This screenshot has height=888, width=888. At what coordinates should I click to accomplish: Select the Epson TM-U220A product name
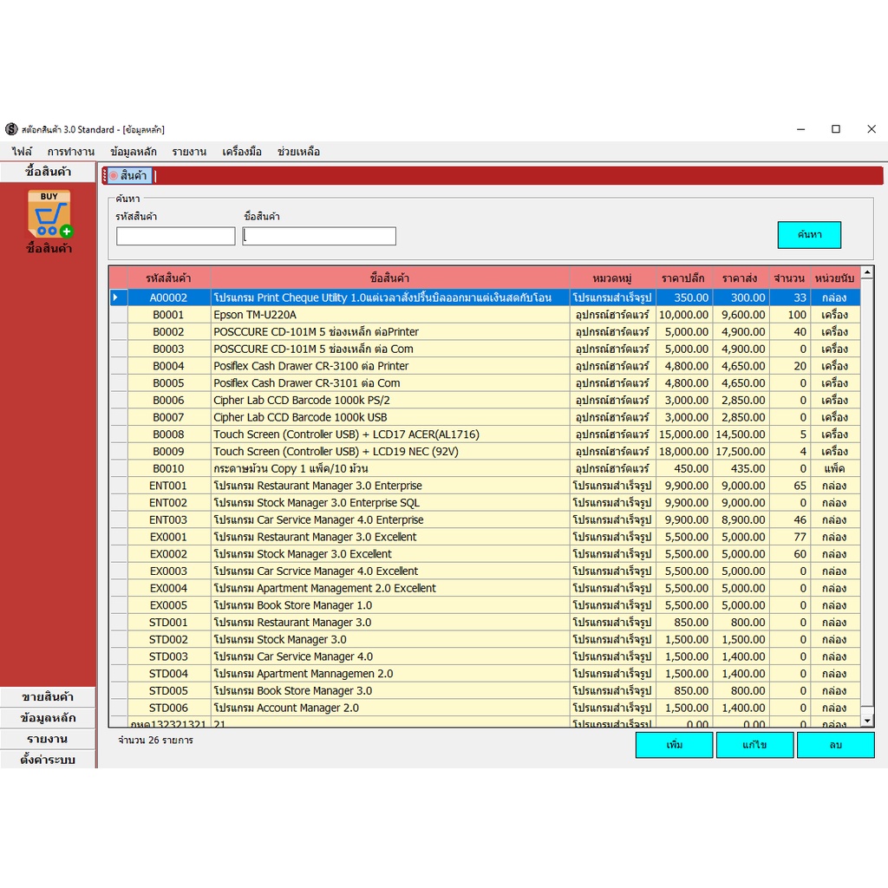(x=255, y=315)
